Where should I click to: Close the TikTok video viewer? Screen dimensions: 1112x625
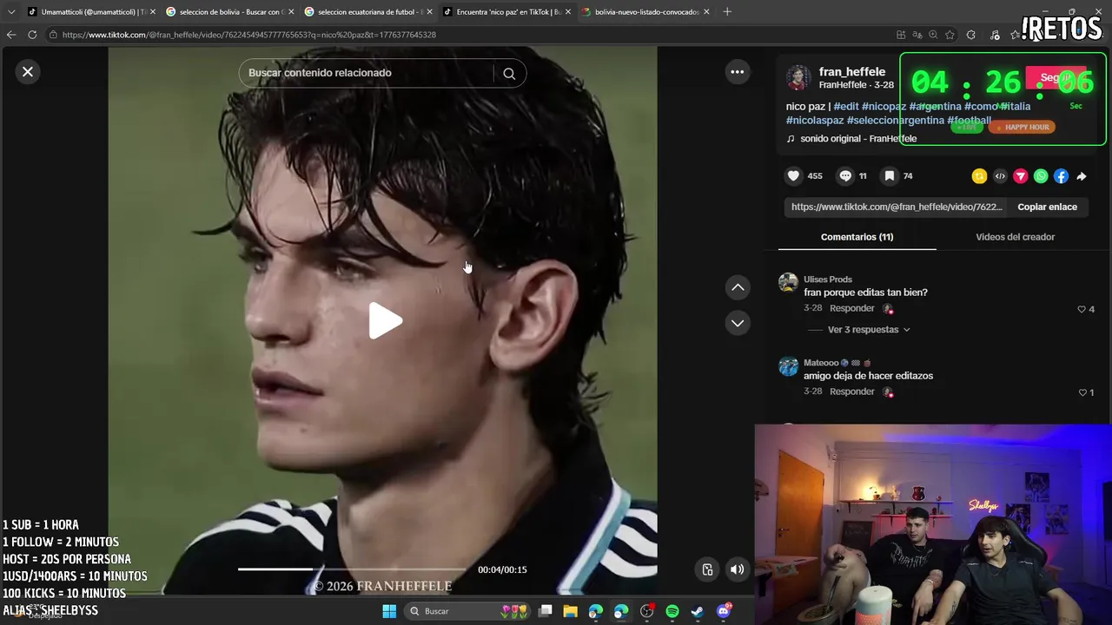(x=28, y=72)
